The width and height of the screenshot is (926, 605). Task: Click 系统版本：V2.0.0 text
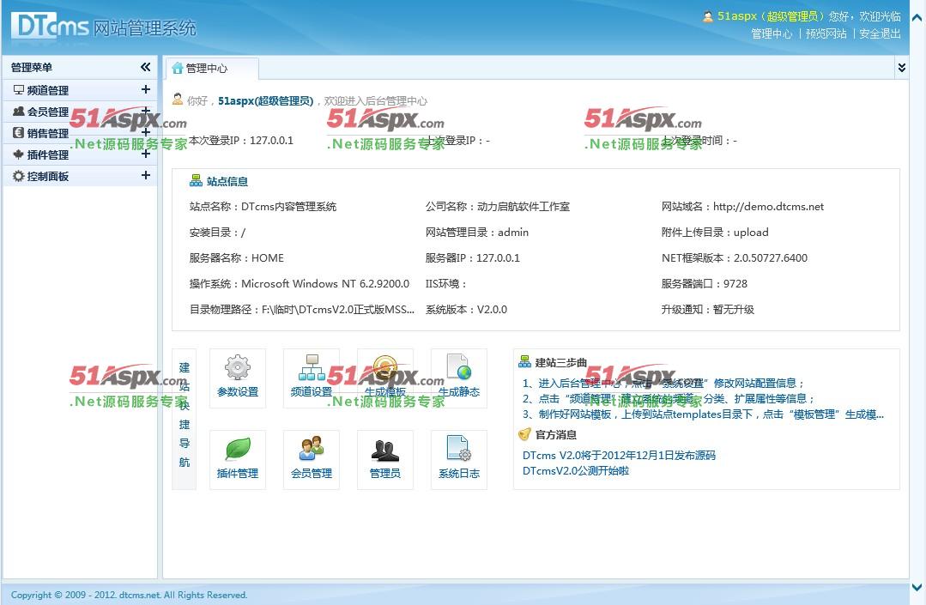point(466,309)
